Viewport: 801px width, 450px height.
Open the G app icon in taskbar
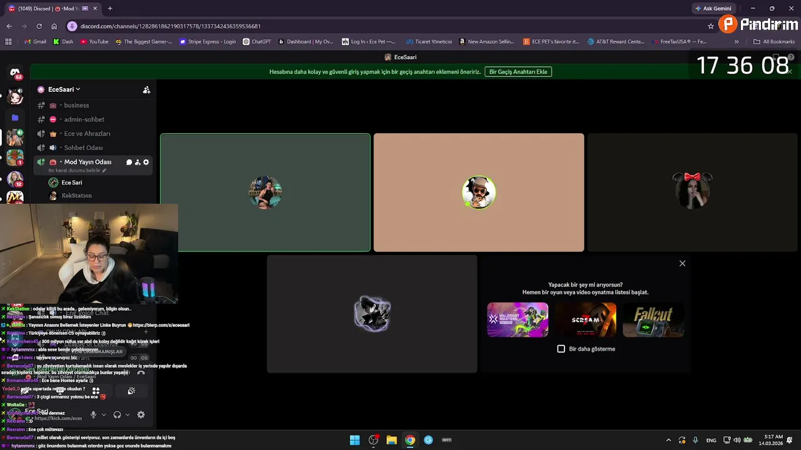[428, 440]
